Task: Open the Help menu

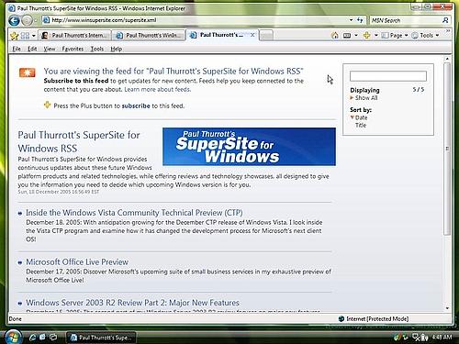Action: point(117,49)
